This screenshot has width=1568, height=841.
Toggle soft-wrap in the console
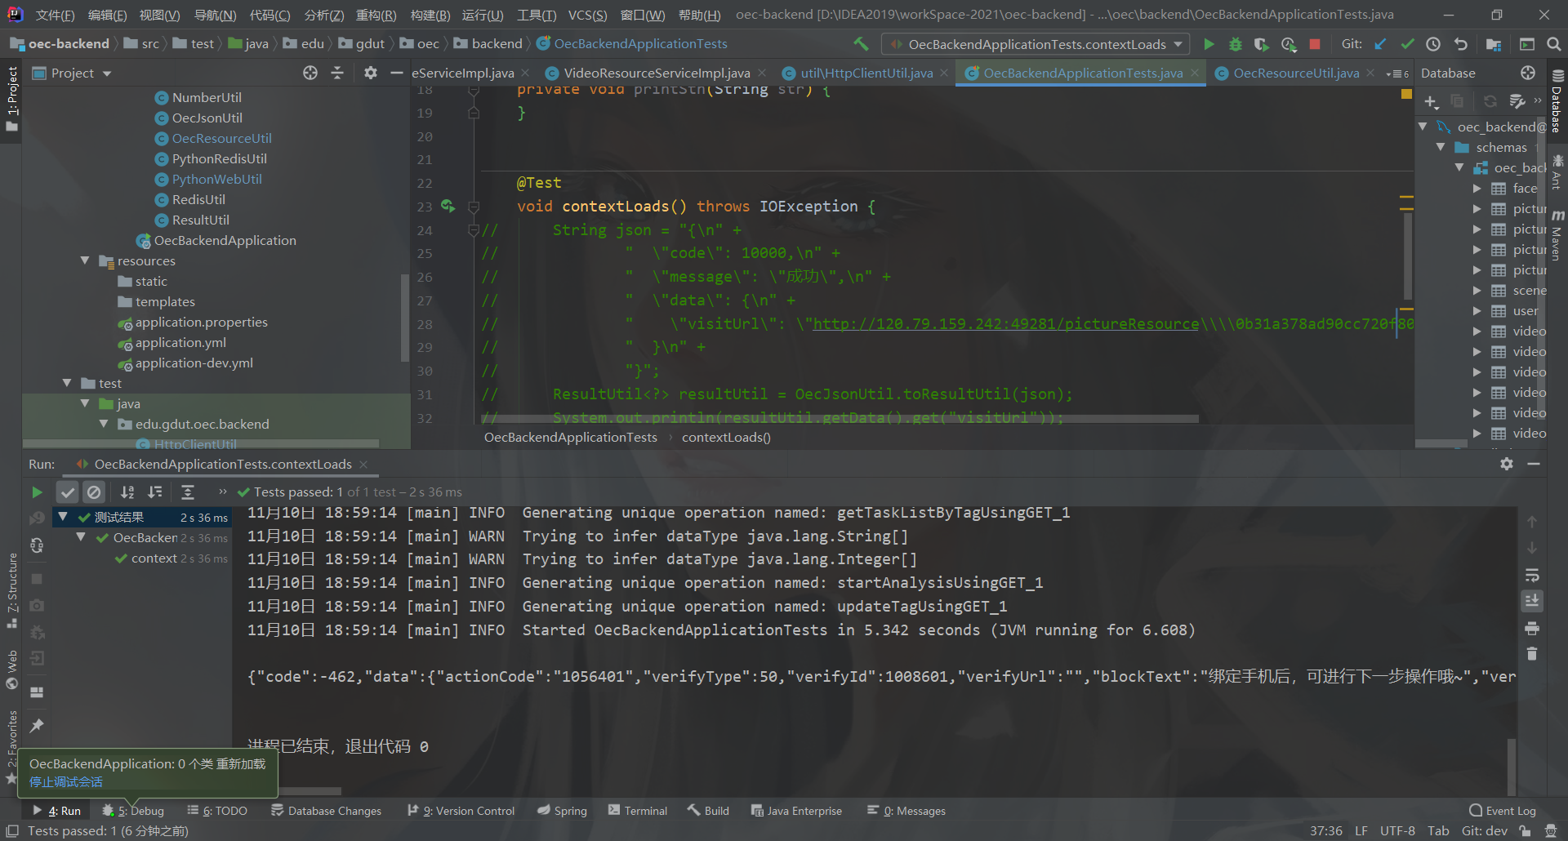1532,575
